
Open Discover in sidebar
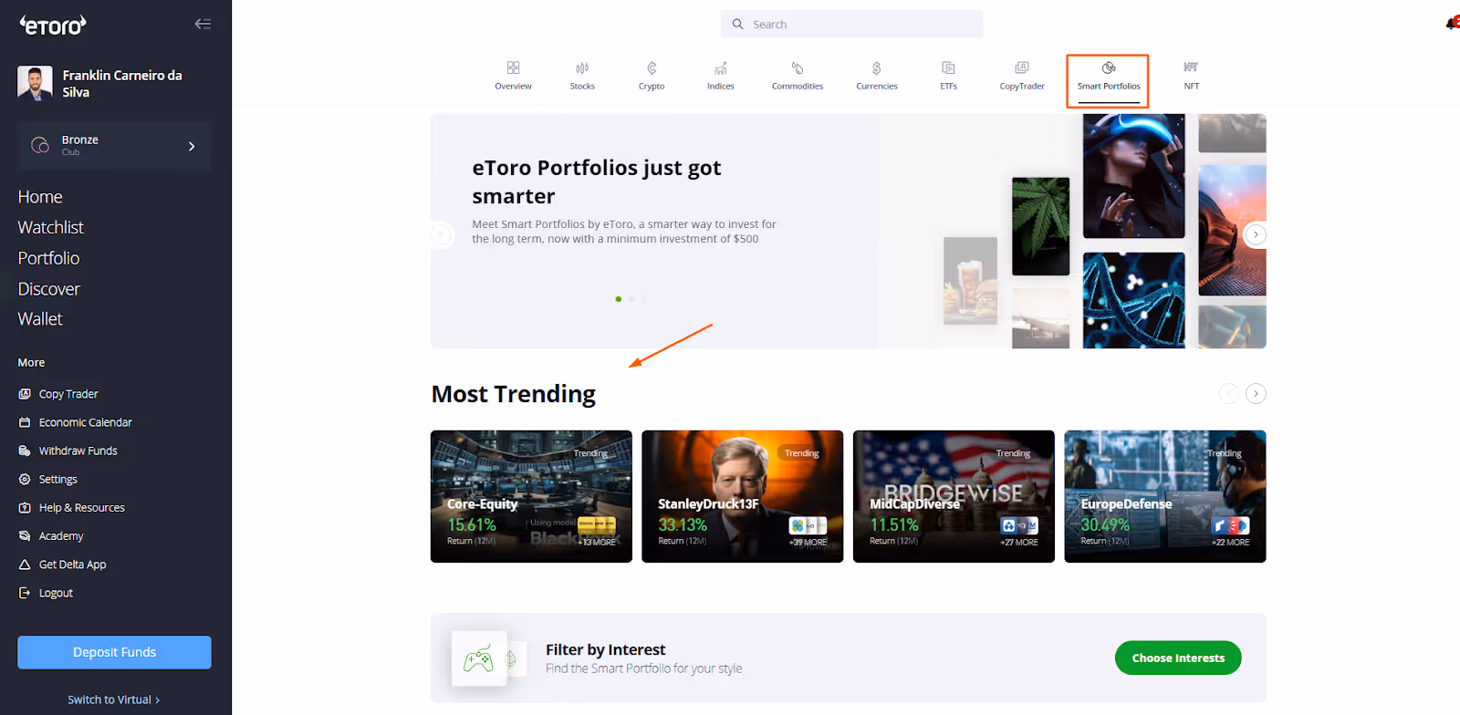(49, 289)
